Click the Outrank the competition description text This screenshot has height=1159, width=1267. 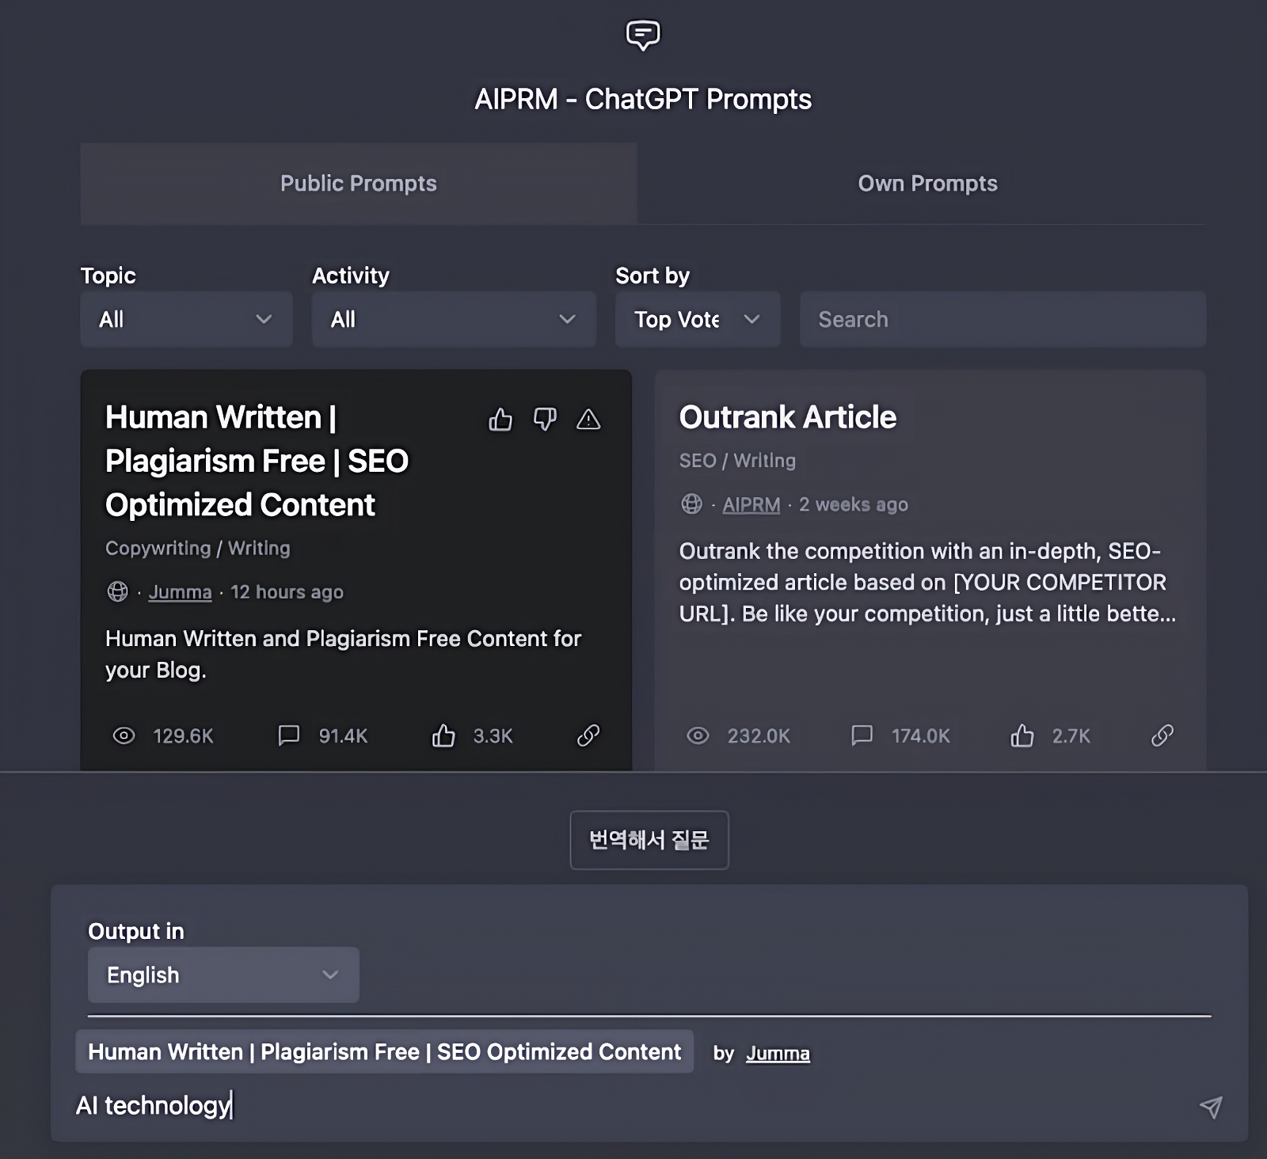pos(927,582)
